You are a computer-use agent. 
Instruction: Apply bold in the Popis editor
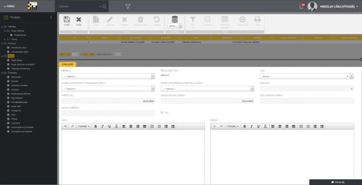(x=95, y=126)
